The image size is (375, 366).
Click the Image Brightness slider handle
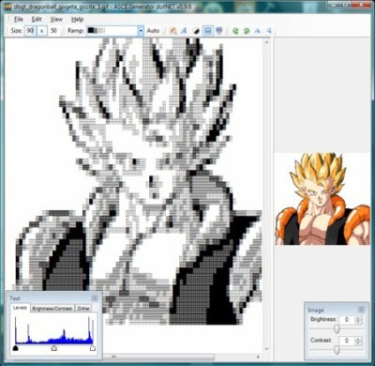337,328
